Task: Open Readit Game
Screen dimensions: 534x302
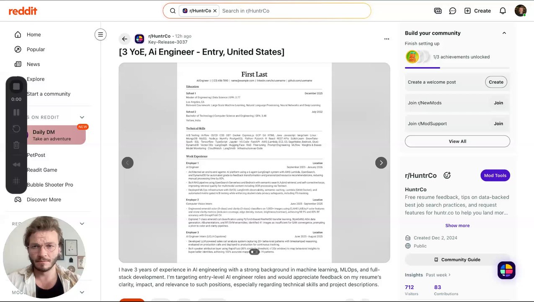Action: click(x=42, y=170)
